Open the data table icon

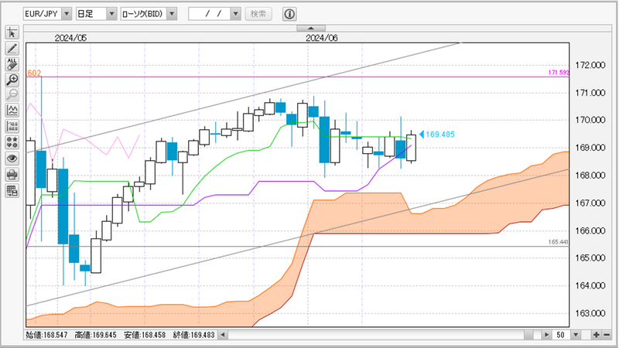pos(12,191)
